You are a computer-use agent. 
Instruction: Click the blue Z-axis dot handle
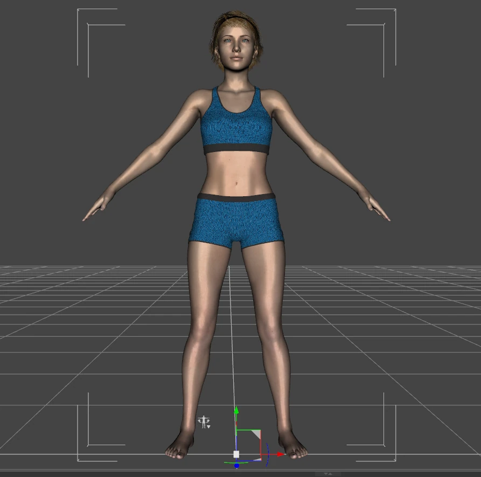pyautogui.click(x=236, y=466)
